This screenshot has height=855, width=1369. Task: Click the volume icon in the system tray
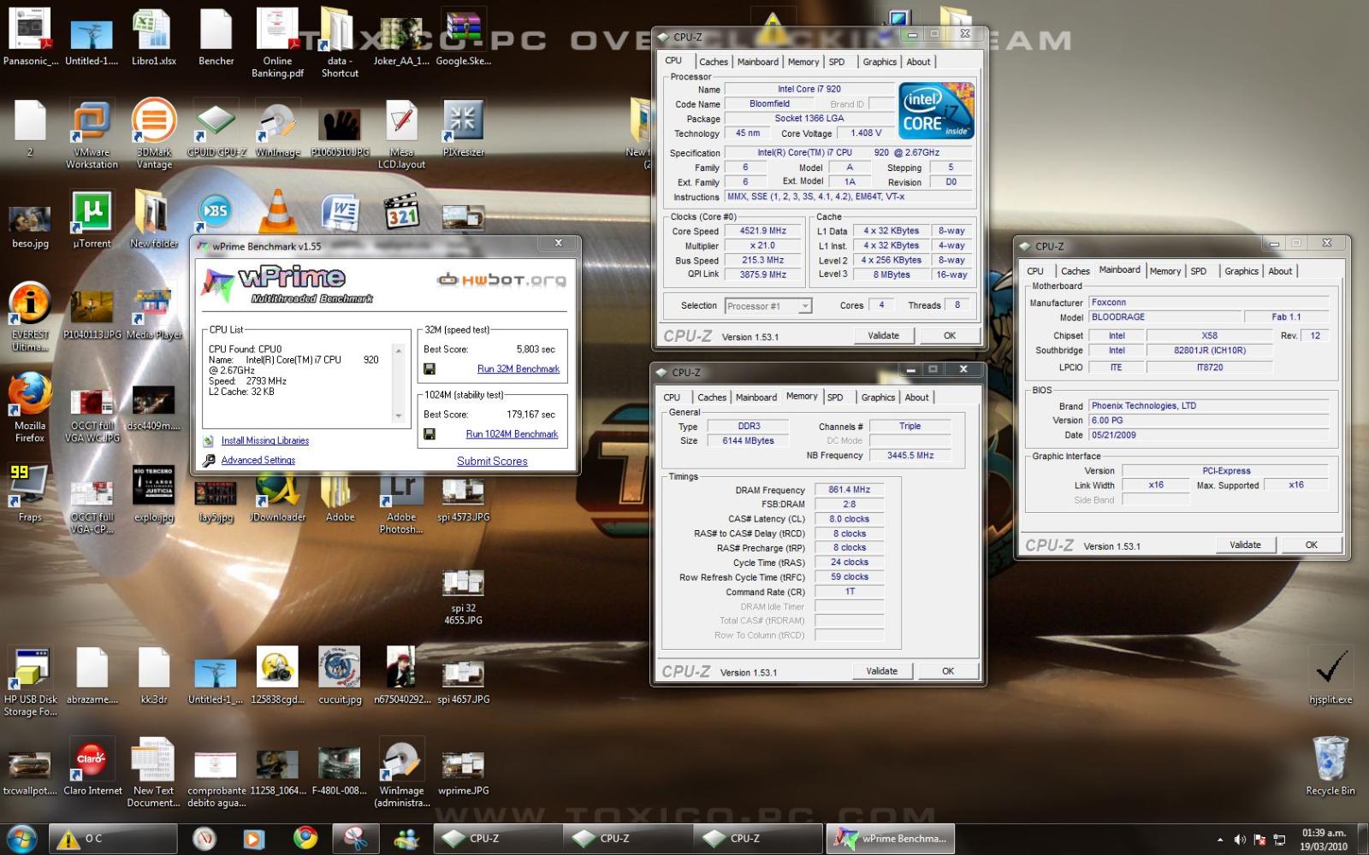point(1240,840)
